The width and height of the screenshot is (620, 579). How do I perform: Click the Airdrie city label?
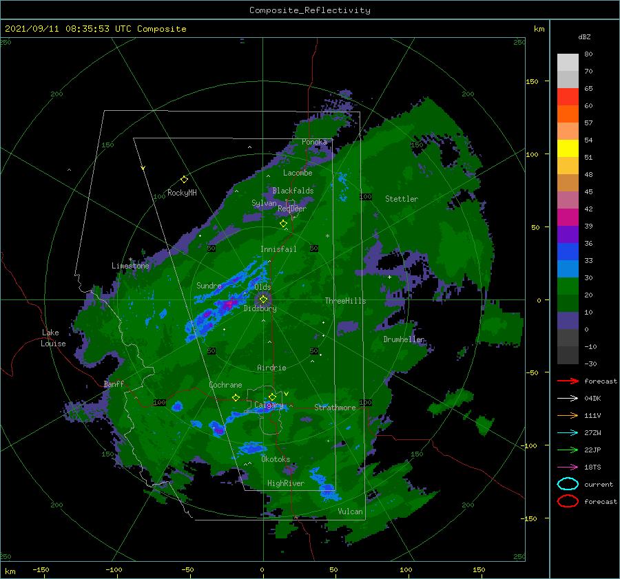pos(271,368)
